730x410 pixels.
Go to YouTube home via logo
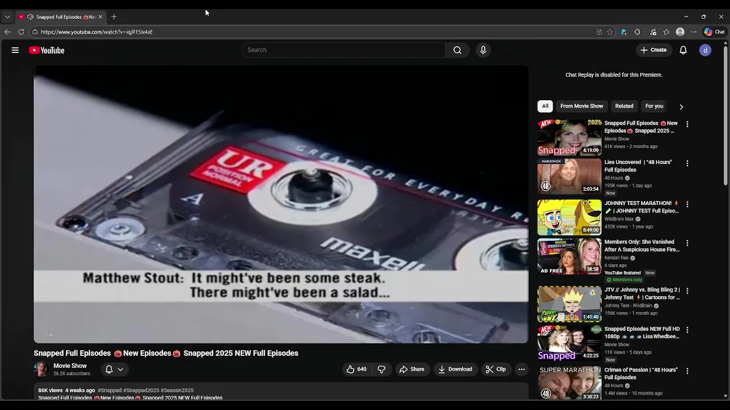coord(47,50)
